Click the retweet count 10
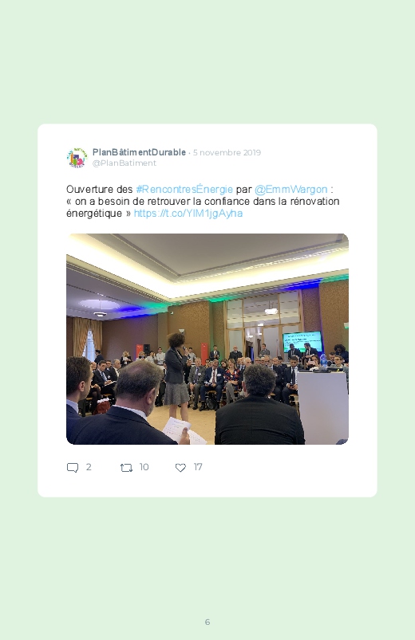415x640 pixels. [x=144, y=467]
